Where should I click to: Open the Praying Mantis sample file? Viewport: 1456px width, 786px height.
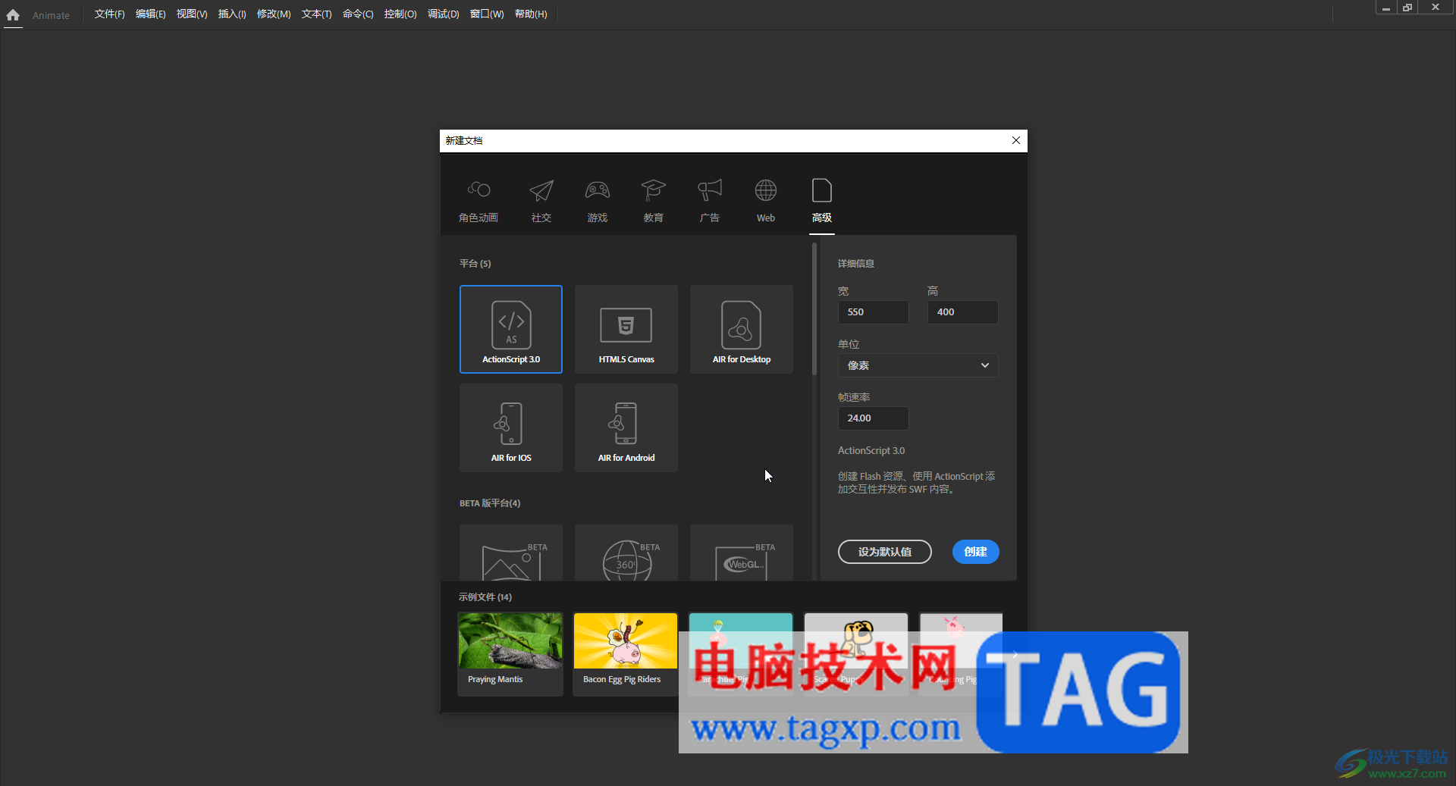click(510, 654)
